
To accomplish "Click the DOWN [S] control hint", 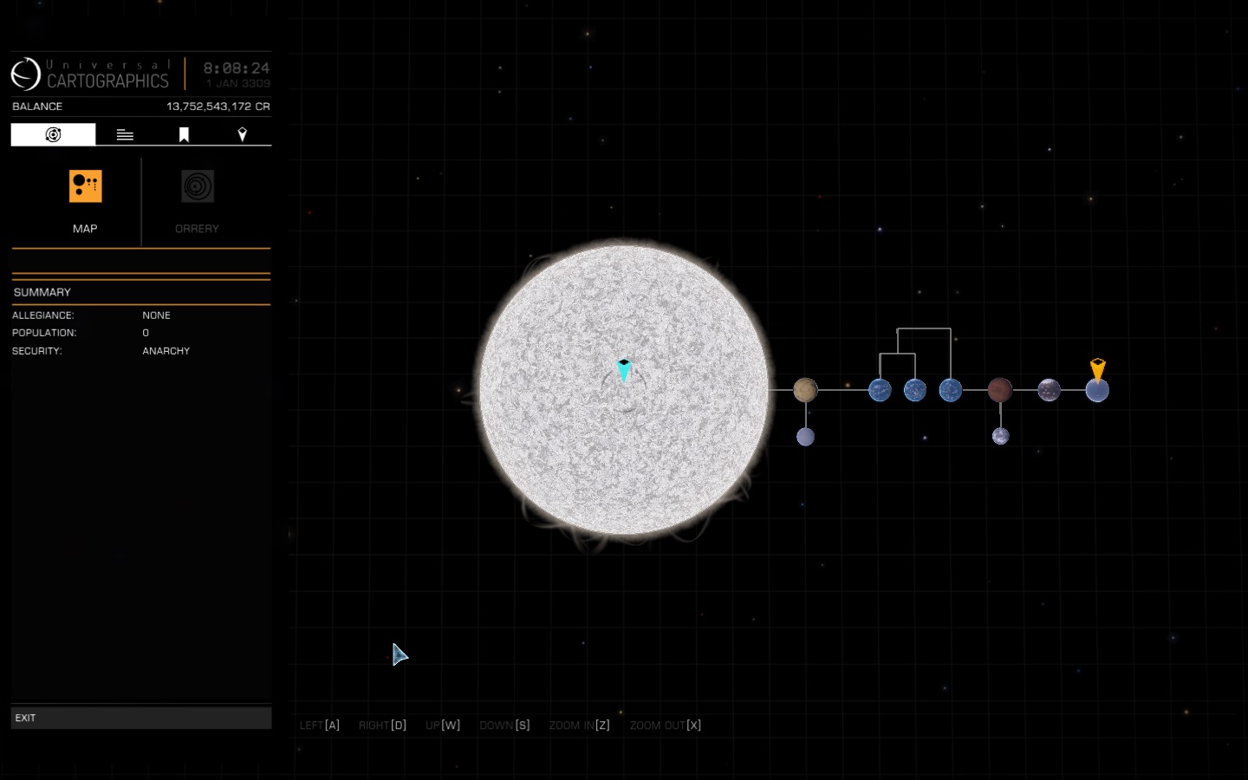I will tap(504, 725).
